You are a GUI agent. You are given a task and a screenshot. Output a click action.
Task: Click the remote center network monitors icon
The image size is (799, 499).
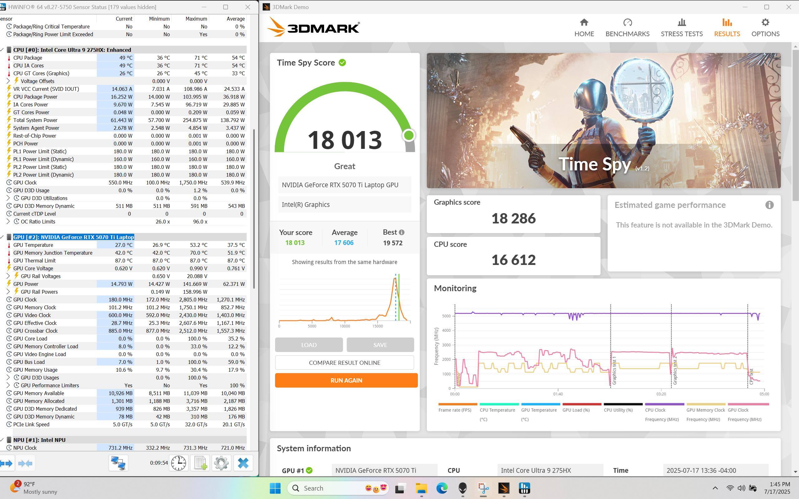(118, 463)
